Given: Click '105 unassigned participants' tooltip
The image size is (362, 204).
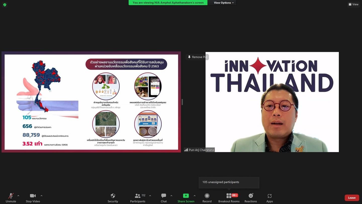Looking at the screenshot, I should coord(229,182).
